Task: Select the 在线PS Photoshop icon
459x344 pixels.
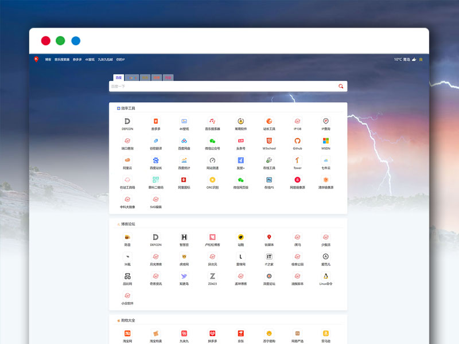Action: tap(269, 180)
